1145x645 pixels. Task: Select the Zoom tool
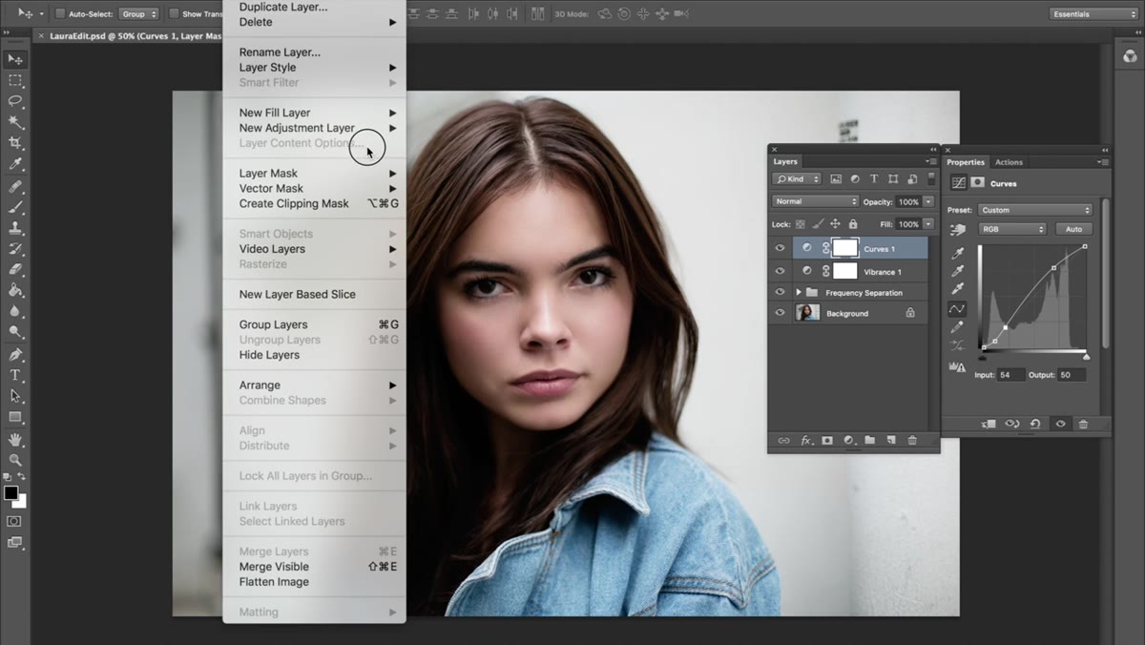[x=15, y=460]
